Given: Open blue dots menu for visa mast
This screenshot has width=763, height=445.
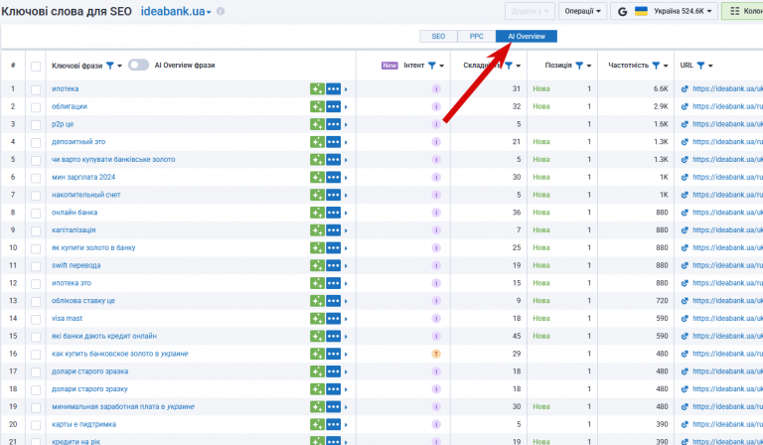Looking at the screenshot, I should (334, 319).
